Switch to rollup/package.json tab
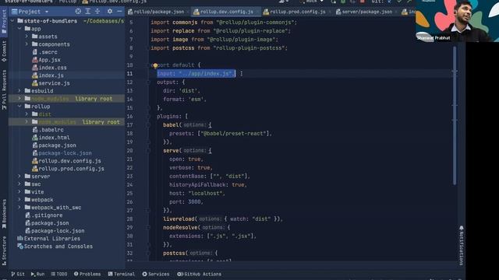499x280 pixels. click(156, 12)
